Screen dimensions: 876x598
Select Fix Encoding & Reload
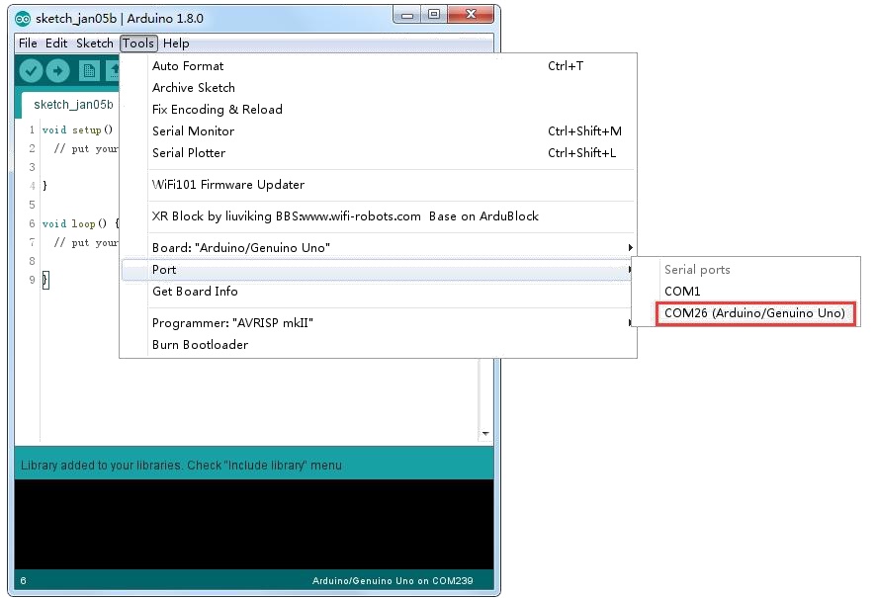379,110
